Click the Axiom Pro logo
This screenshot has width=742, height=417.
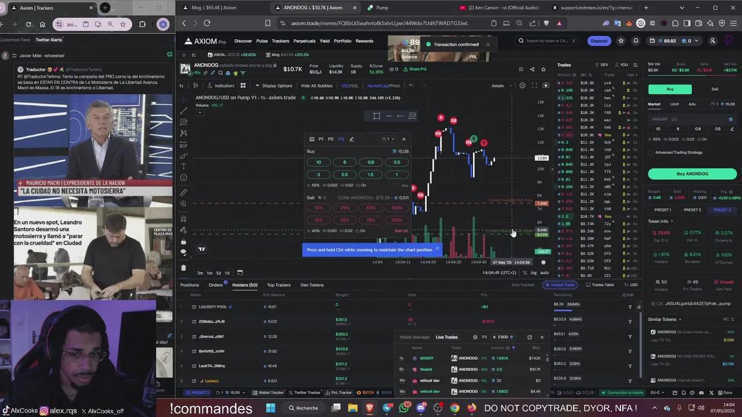pyautogui.click(x=205, y=41)
